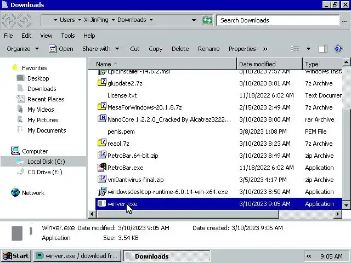Click the Back navigation arrow
Image resolution: width=351 pixels, height=263 pixels.
tap(9, 21)
